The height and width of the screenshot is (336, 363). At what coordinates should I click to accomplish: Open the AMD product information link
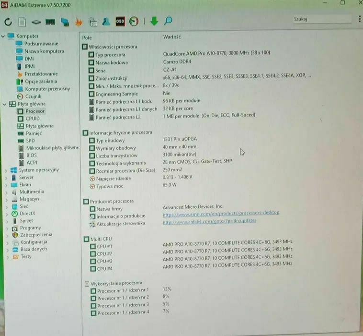click(221, 214)
